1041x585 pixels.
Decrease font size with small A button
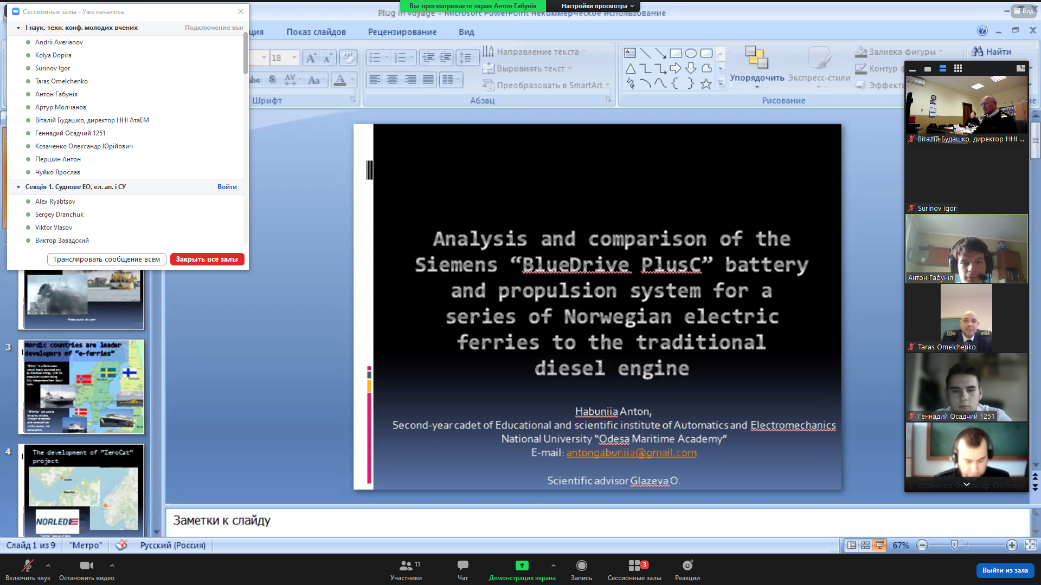(x=328, y=58)
